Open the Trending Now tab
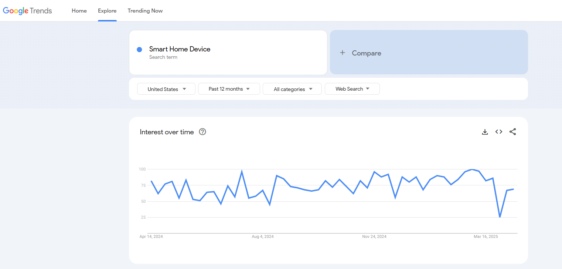This screenshot has height=269, width=562. [145, 11]
